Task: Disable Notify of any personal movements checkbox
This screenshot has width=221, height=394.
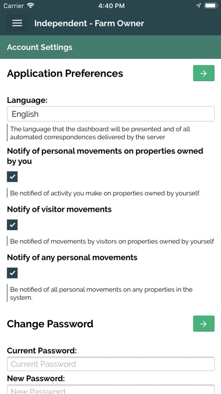Action: [x=12, y=273]
